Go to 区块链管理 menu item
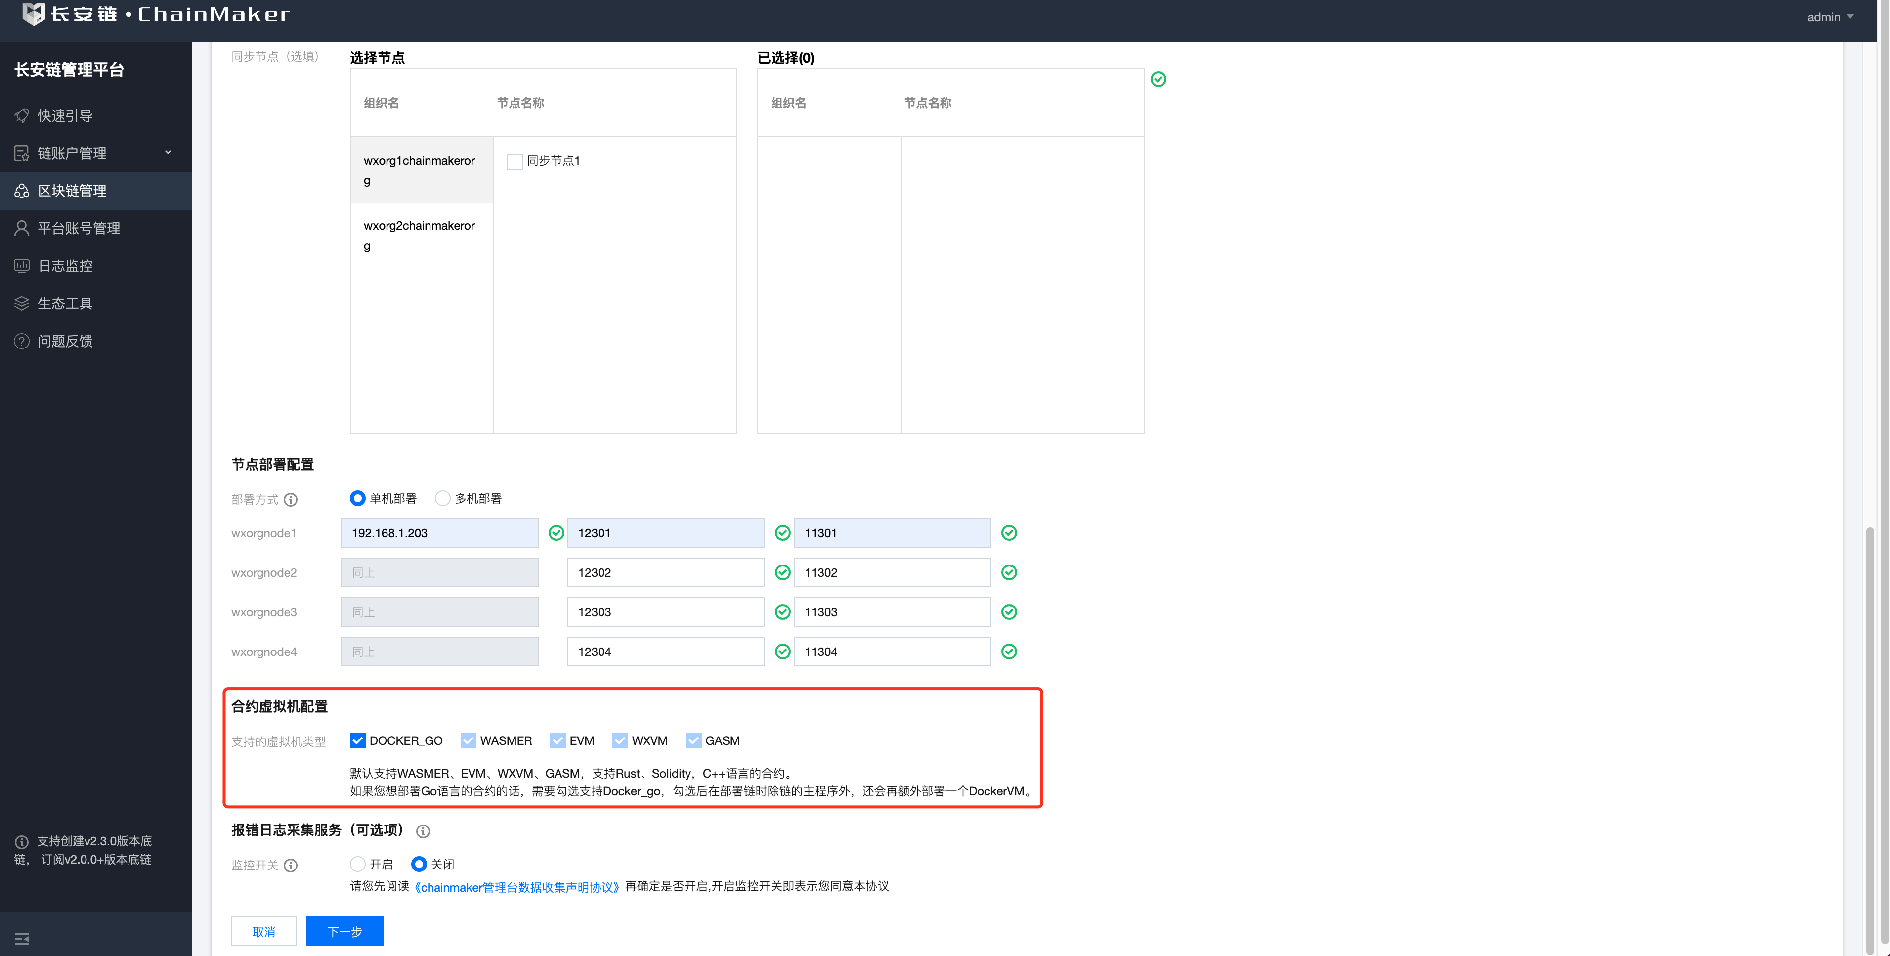 tap(72, 191)
